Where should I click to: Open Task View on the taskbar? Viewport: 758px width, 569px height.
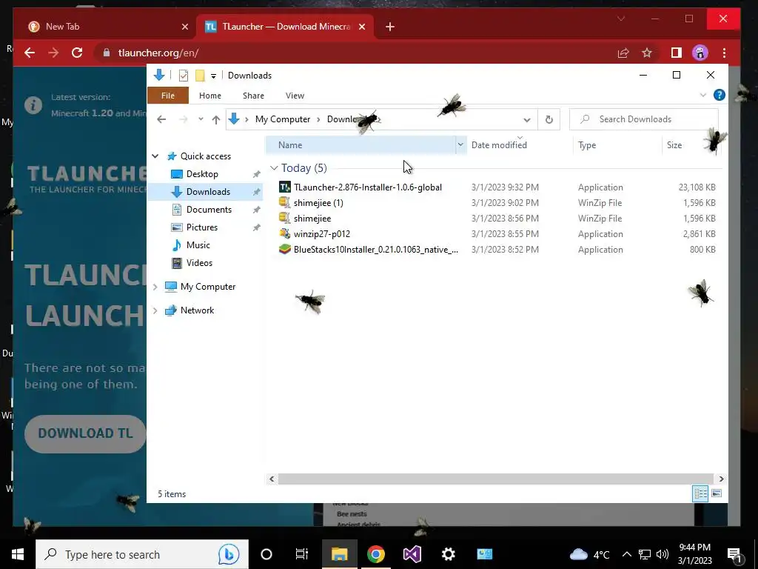coord(302,554)
